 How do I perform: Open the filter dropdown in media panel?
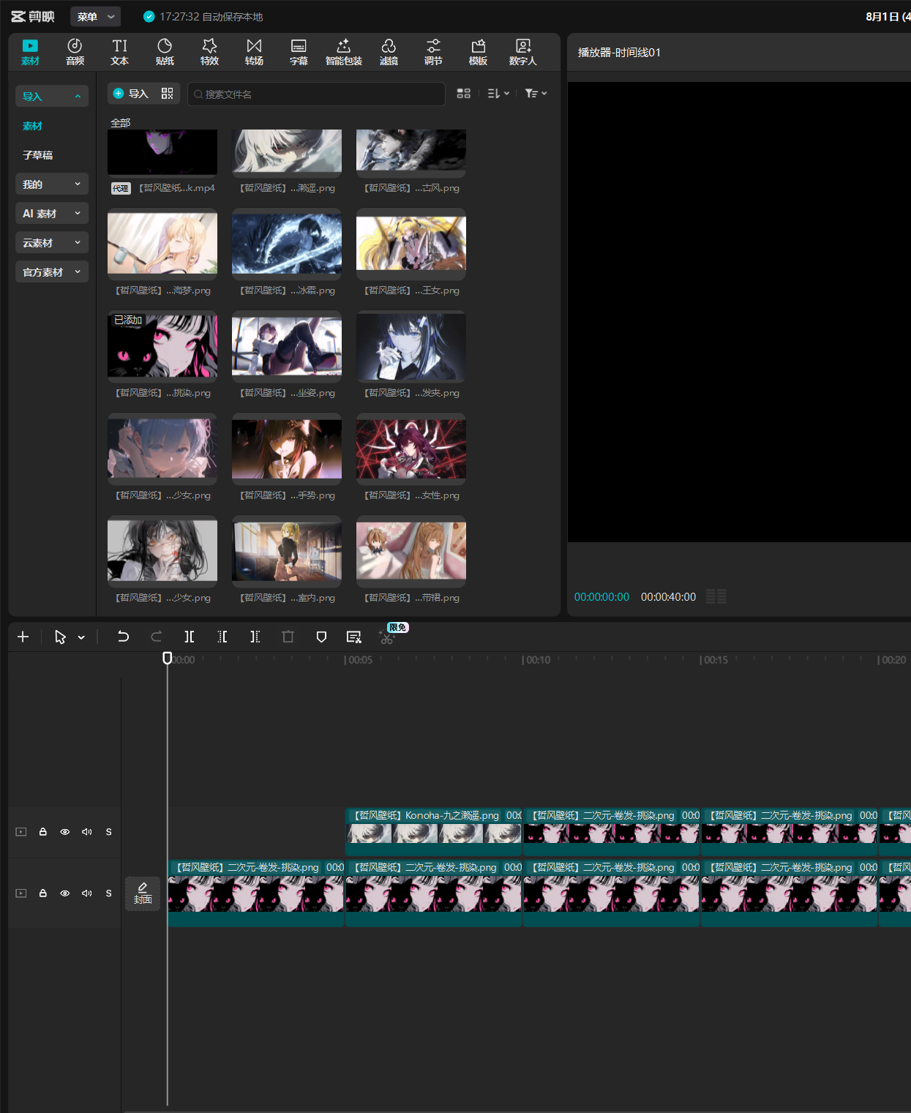pyautogui.click(x=536, y=94)
